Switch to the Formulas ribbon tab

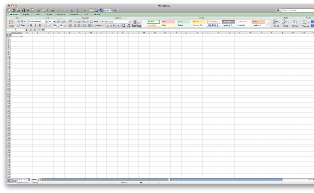coord(75,15)
